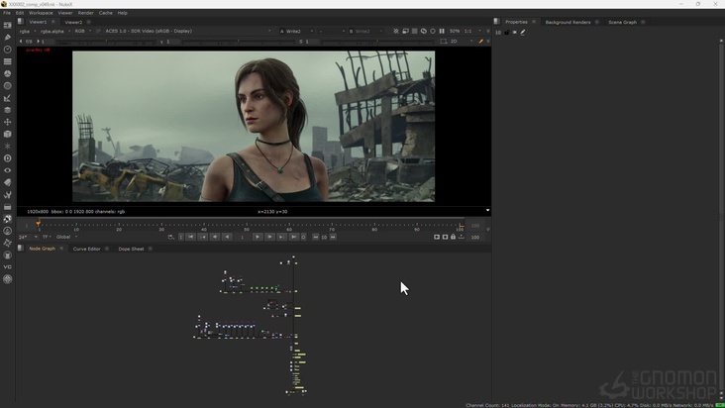Open the Workspace menu
Viewport: 725px width, 408px height.
(41, 13)
